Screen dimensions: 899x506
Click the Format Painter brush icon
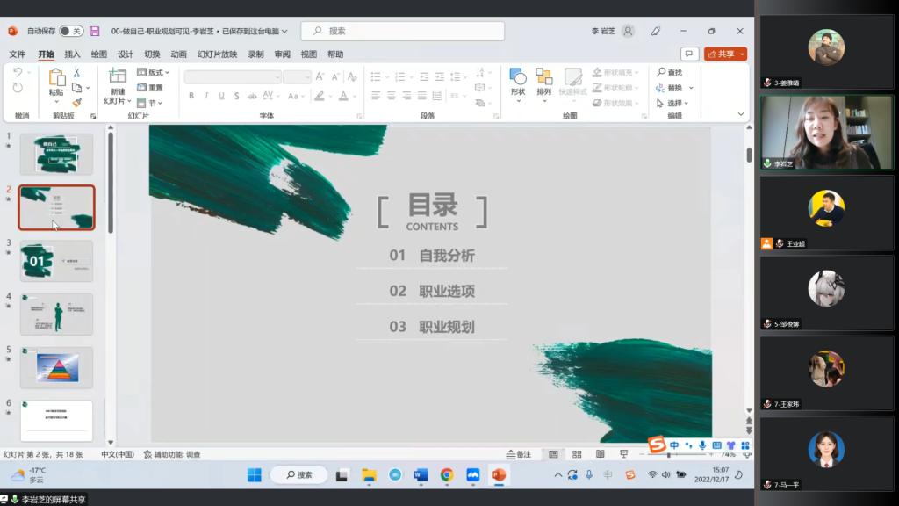tap(77, 102)
